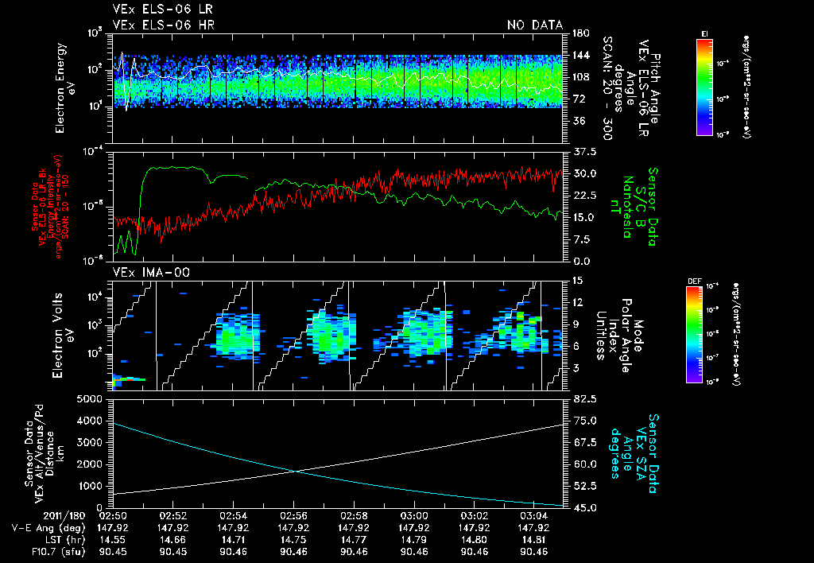Screen dimensions: 814x563
Task: Click the "Electron Volts eV" axis label
Action: pos(64,336)
